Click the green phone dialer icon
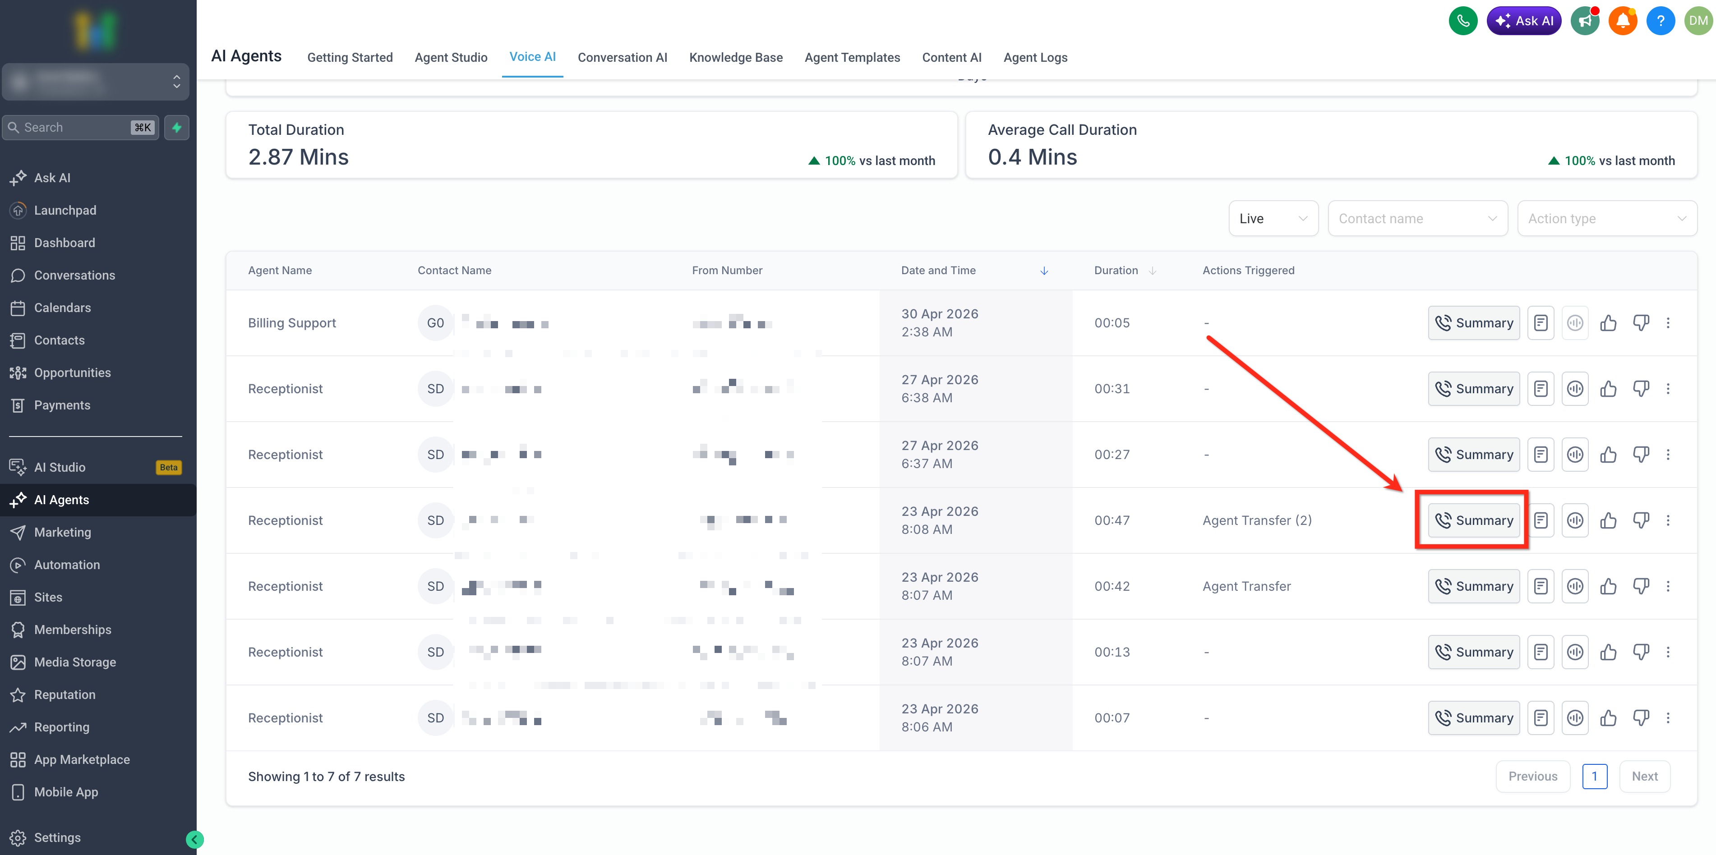1716x855 pixels. 1463,21
